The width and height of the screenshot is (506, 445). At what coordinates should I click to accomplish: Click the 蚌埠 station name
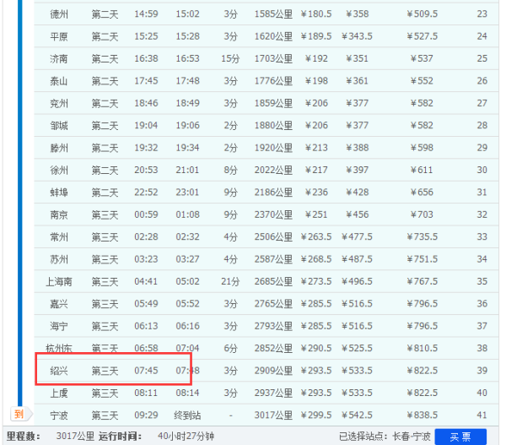(x=59, y=192)
